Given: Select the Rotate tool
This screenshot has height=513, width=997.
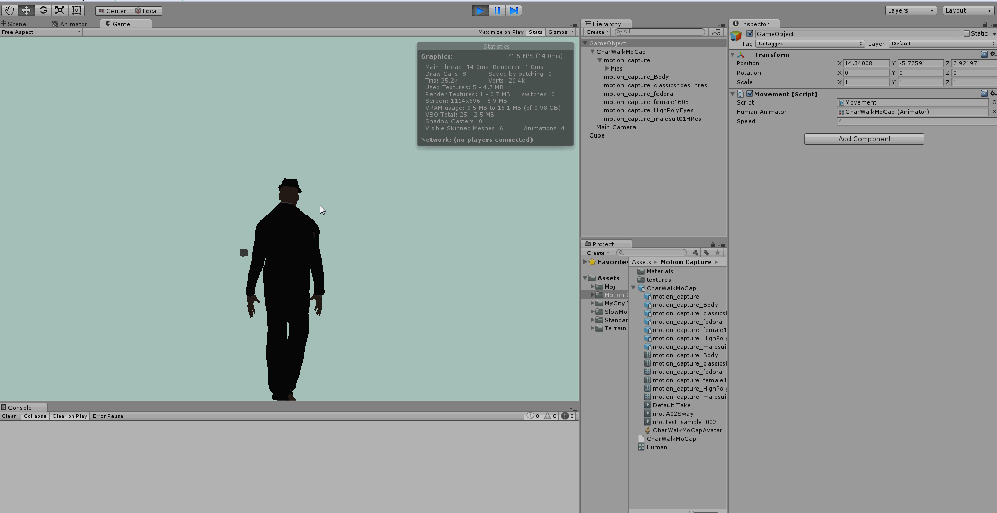Looking at the screenshot, I should tap(43, 10).
